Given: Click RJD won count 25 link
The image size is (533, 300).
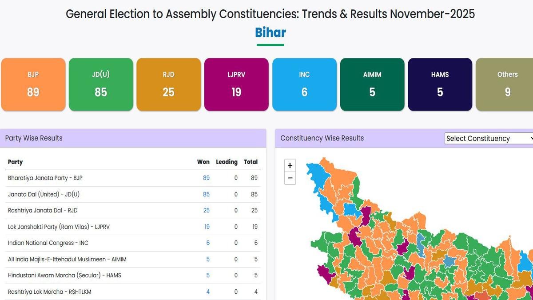Looking at the screenshot, I should [x=206, y=210].
